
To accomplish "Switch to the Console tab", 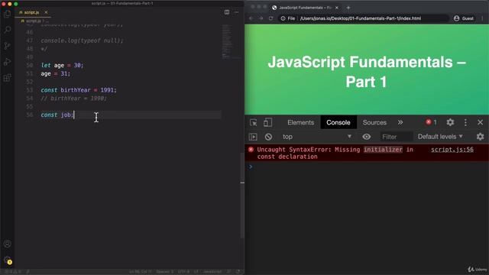I will pos(338,122).
